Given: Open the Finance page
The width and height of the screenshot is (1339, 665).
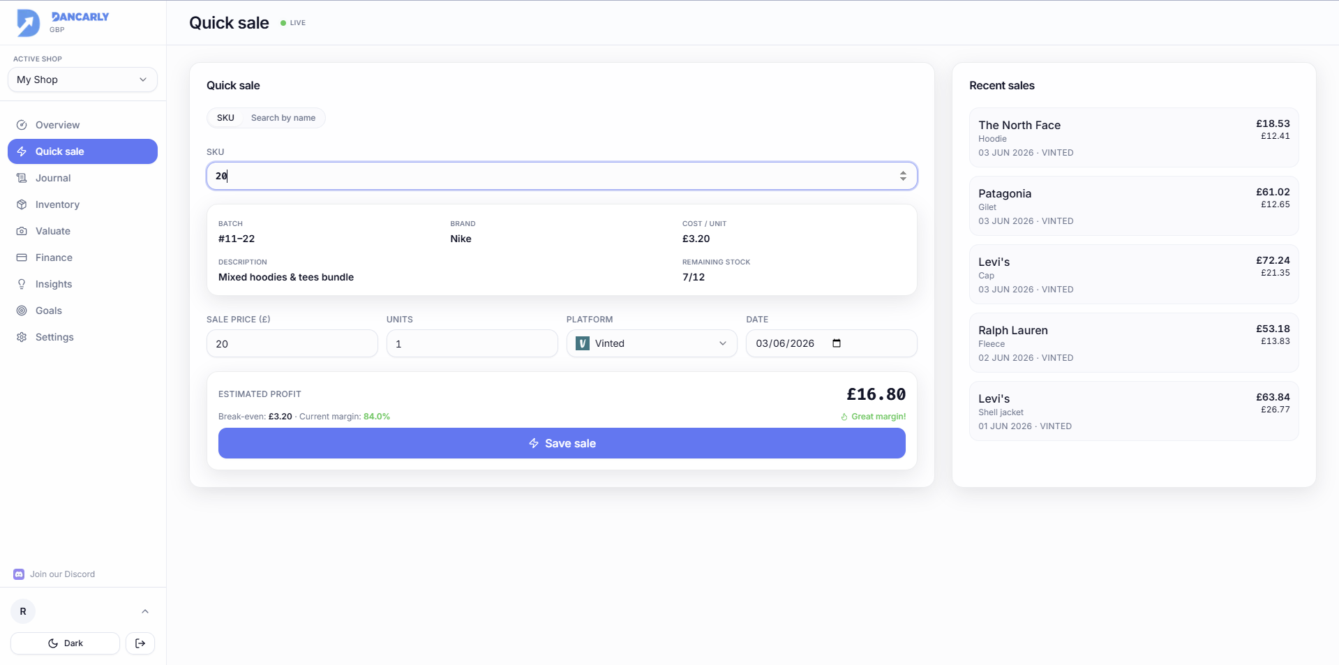Looking at the screenshot, I should coord(82,257).
